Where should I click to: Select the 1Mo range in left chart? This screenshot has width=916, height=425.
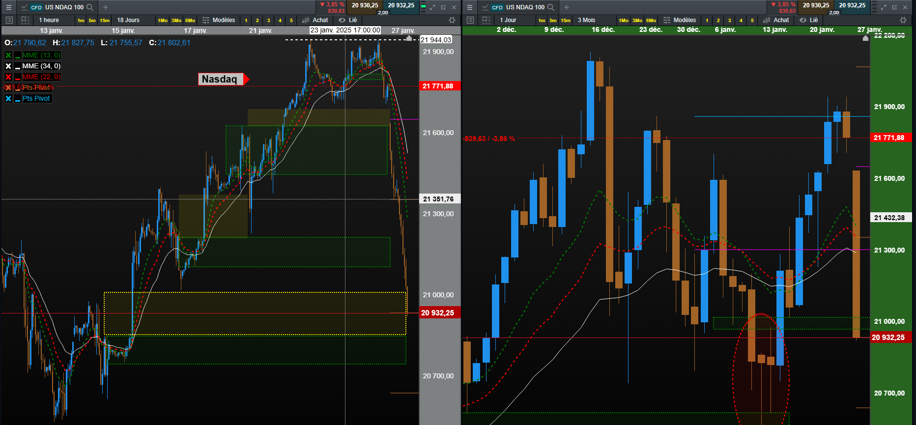tap(163, 21)
